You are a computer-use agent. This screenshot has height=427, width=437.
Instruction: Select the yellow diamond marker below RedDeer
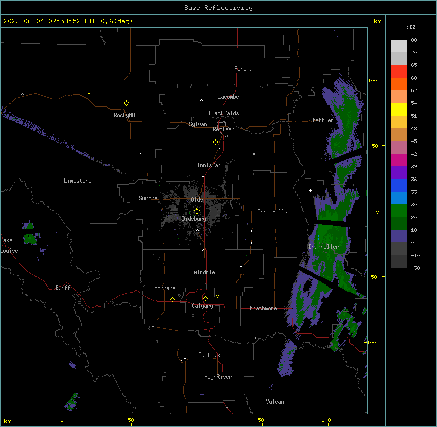click(x=216, y=143)
